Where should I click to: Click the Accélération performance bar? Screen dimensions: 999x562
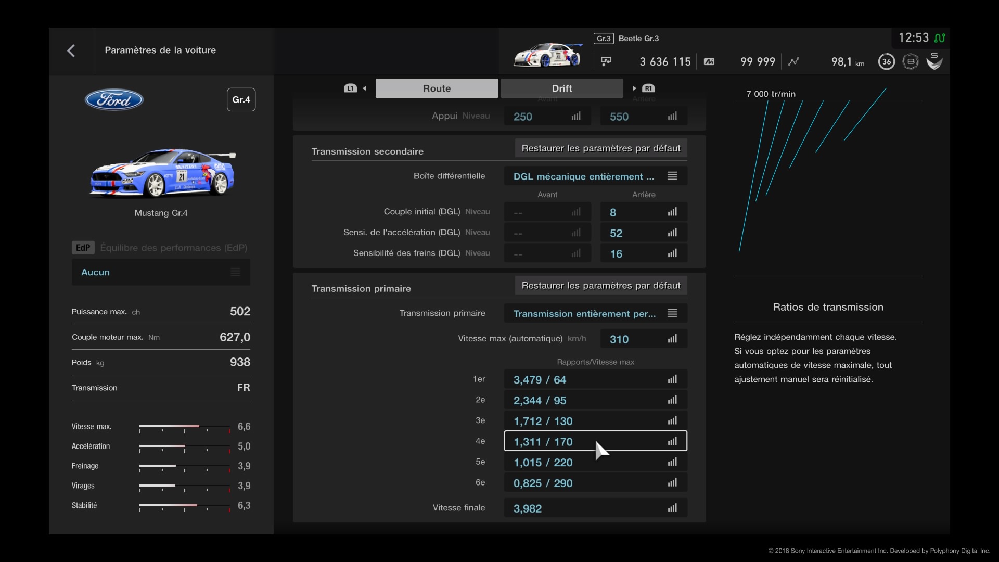coord(185,447)
